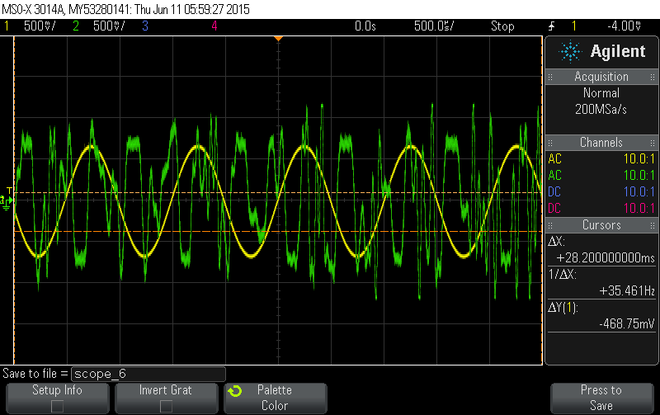Toggle the Setup Info checkbox
Viewport: 660px width, 415px height.
click(57, 406)
